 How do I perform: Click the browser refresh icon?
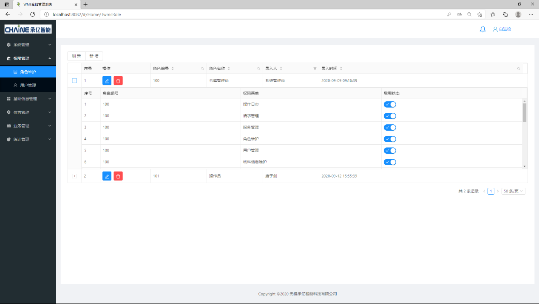[x=32, y=14]
